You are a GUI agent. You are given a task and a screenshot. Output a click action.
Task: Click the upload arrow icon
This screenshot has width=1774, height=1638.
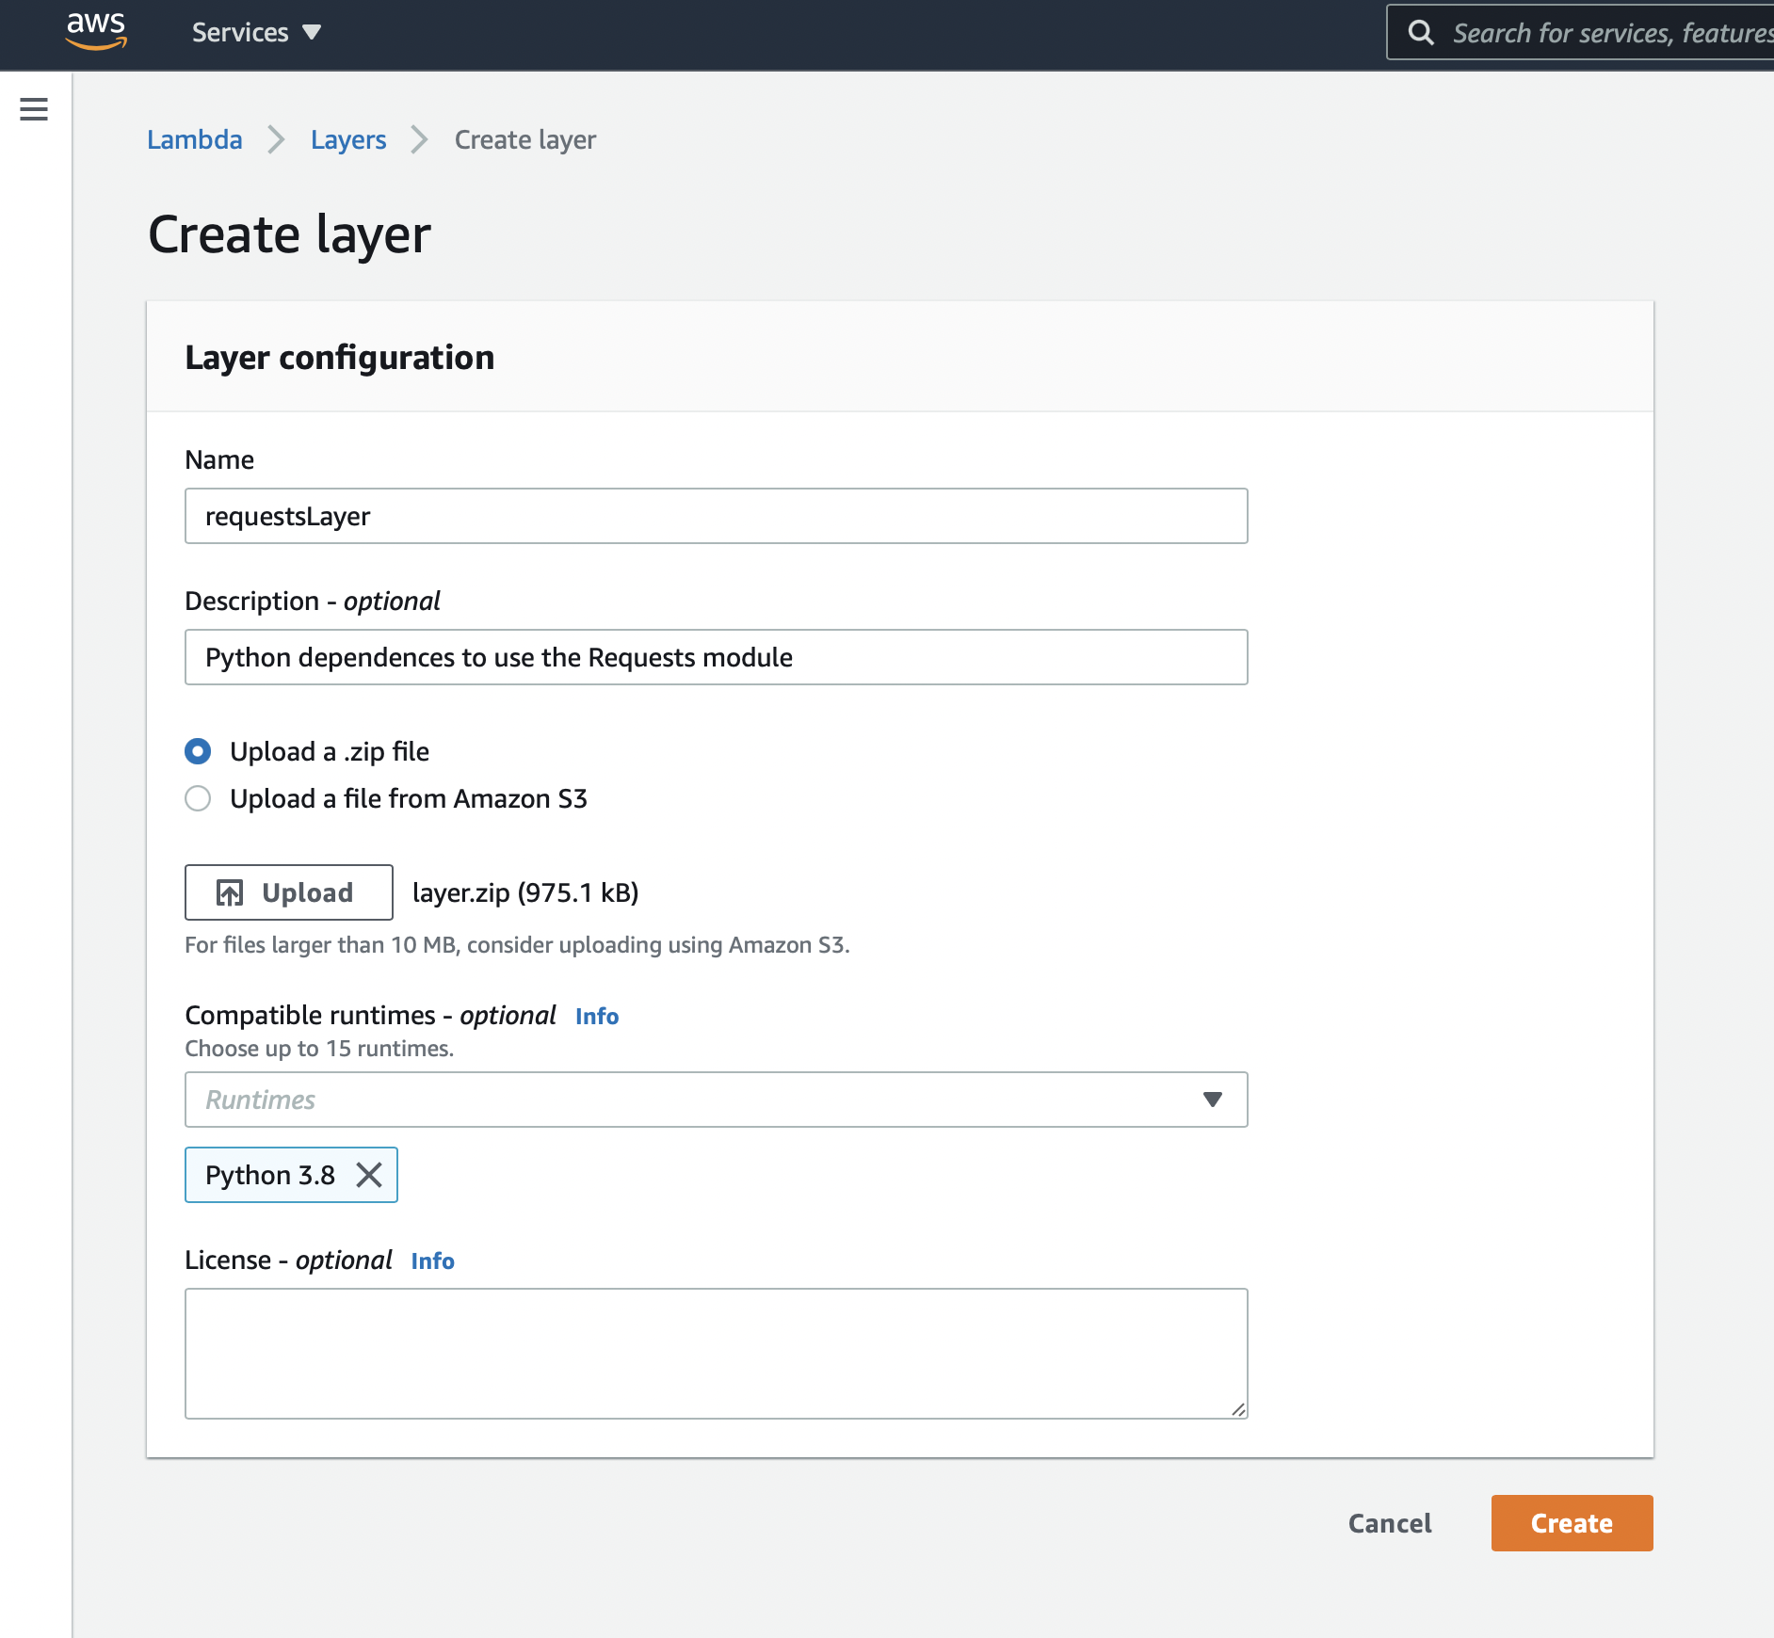tap(230, 892)
